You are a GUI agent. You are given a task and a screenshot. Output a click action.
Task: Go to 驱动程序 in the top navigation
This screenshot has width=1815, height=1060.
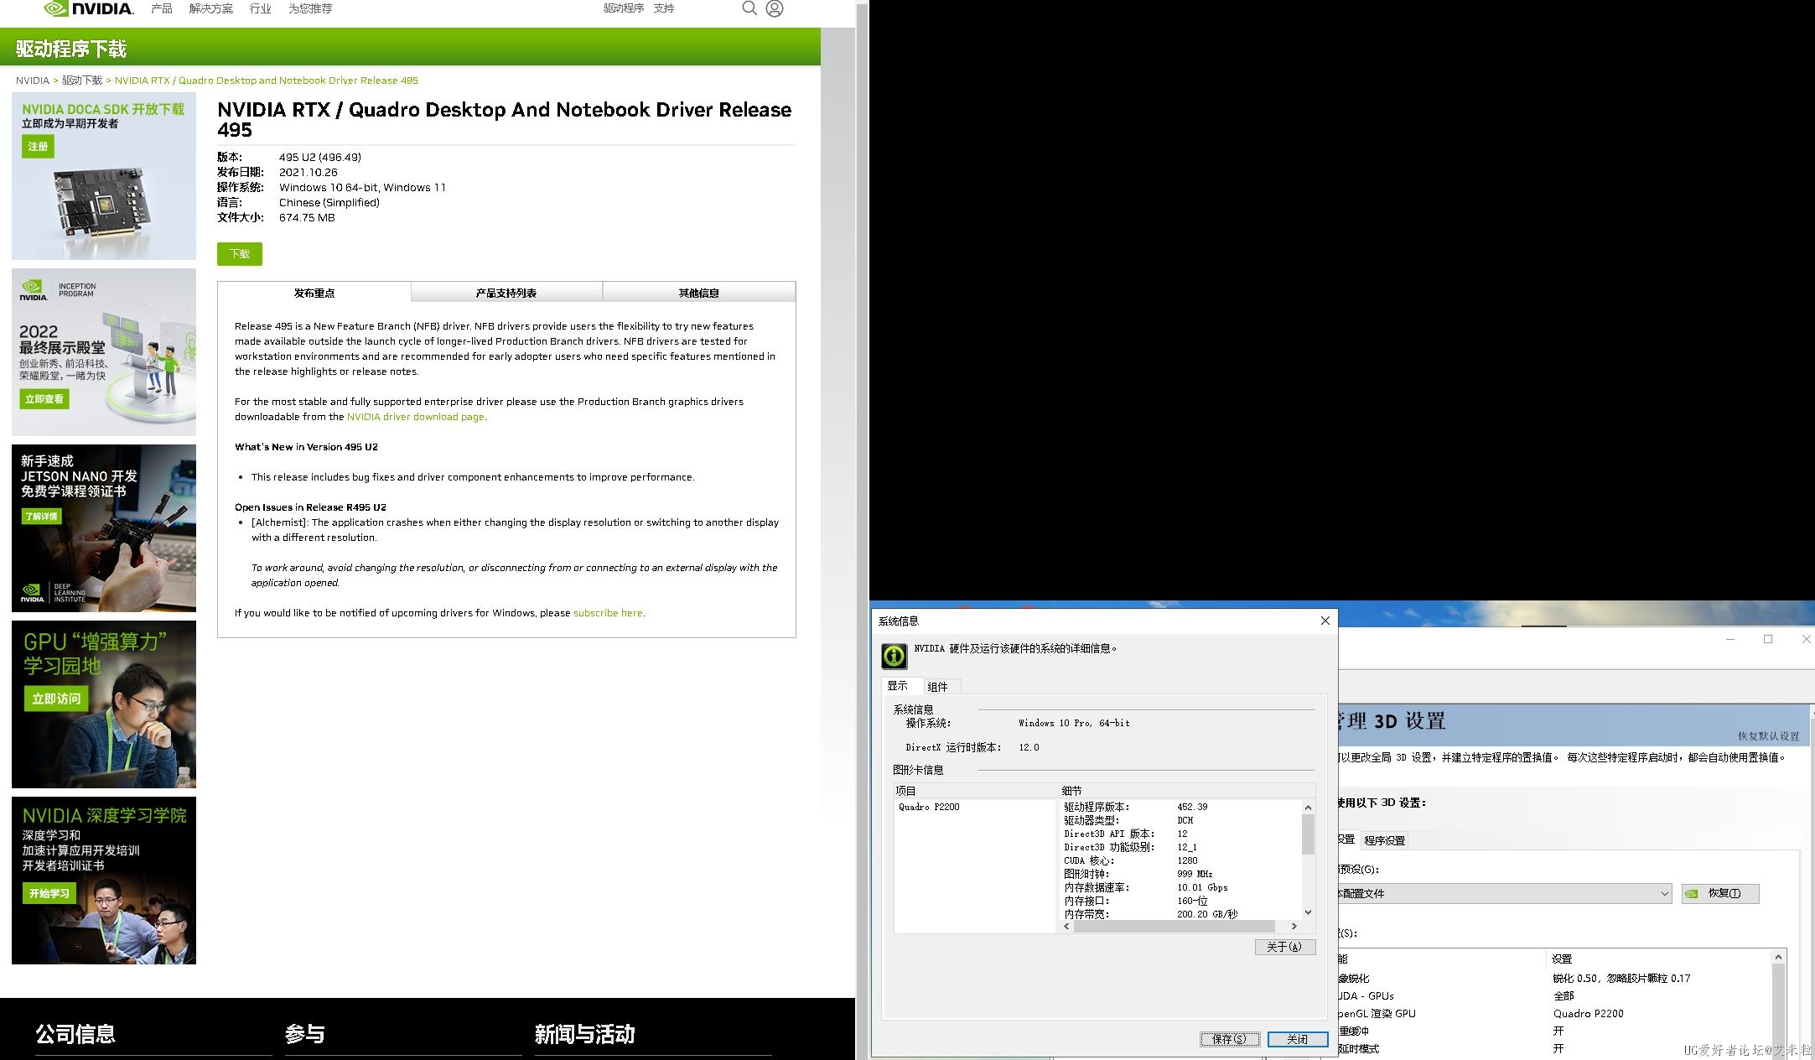point(624,8)
